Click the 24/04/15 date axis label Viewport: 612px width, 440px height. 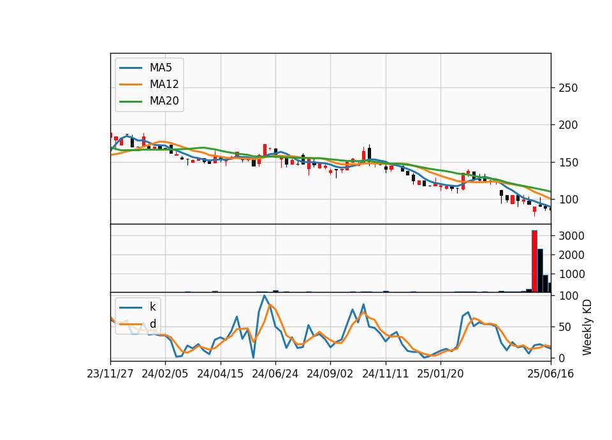[220, 374]
